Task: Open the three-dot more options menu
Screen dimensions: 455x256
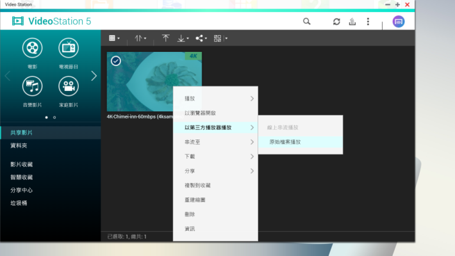Action: click(x=368, y=22)
